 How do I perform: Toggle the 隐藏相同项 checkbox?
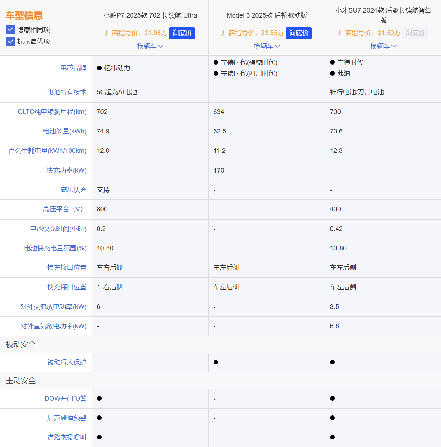click(x=10, y=30)
